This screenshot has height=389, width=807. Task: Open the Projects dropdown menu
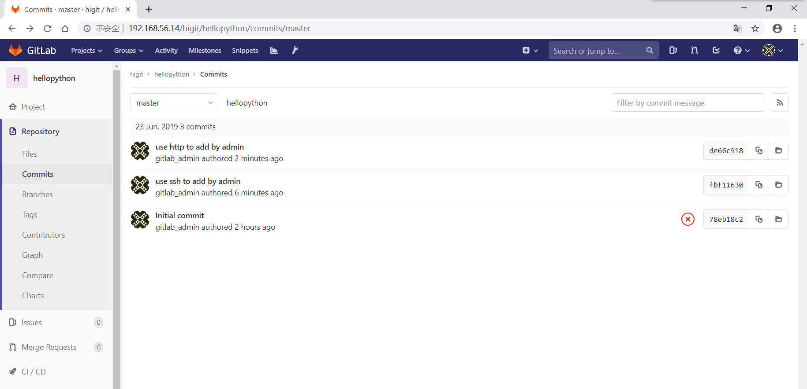86,51
